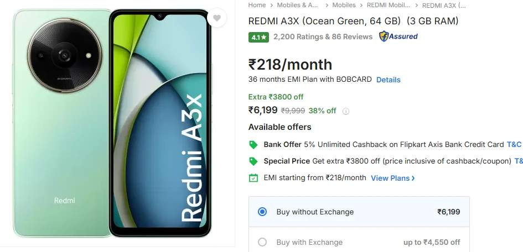This screenshot has height=252, width=523.
Task: Select Buy with Exchange radio button
Action: coord(262,242)
